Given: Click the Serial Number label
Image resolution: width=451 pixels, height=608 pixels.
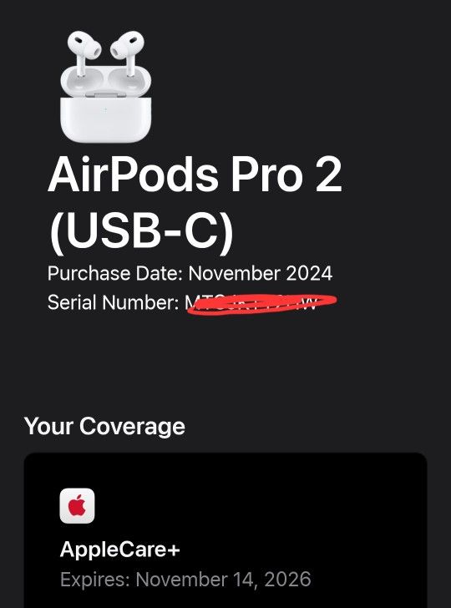Looking at the screenshot, I should tap(113, 302).
